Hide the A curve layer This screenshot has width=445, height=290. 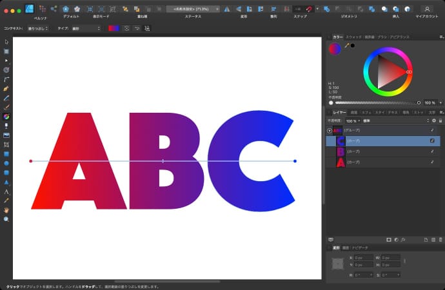click(x=432, y=162)
